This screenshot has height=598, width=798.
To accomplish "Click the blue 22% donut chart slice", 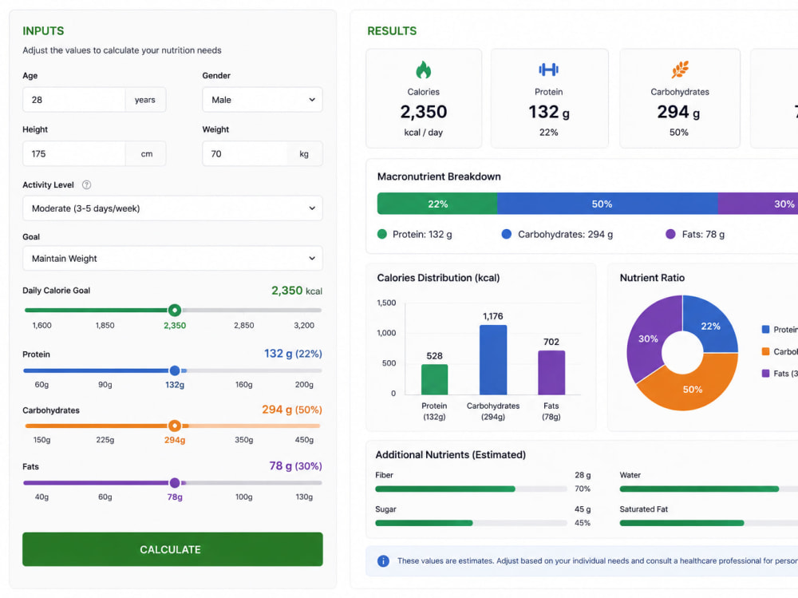I will (x=710, y=326).
